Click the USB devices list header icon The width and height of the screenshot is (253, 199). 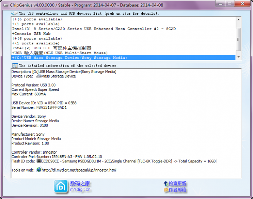point(14,13)
